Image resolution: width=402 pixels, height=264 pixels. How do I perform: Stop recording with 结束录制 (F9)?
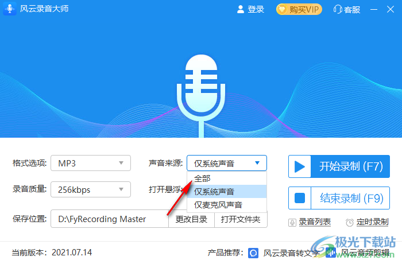pyautogui.click(x=339, y=198)
